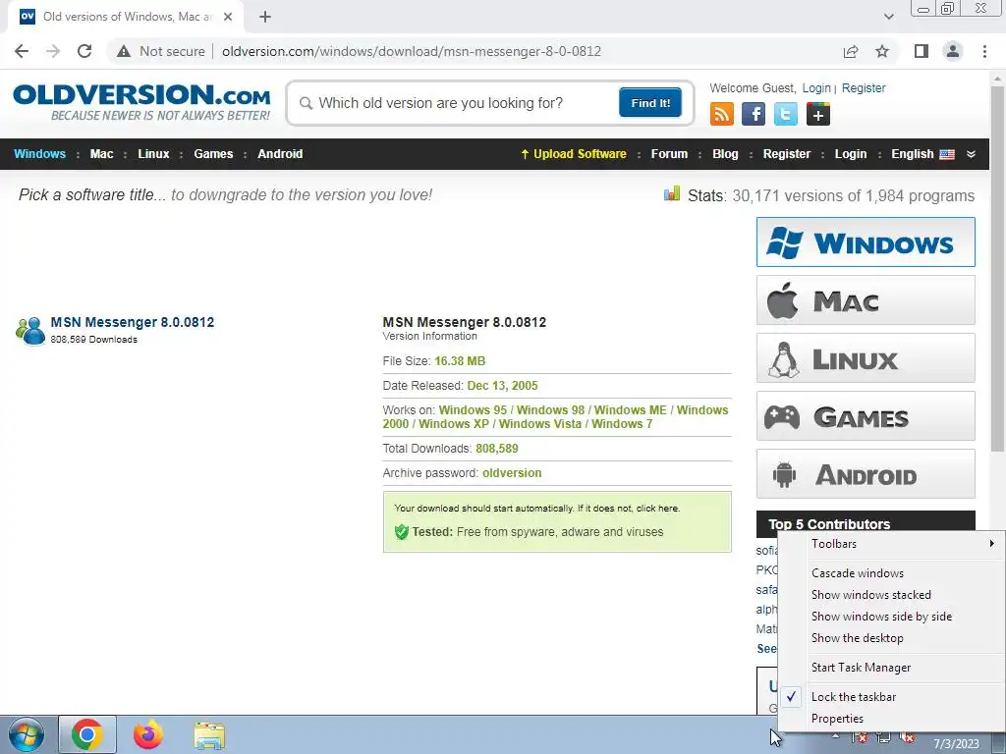This screenshot has height=754, width=1006.
Task: Select Android in the nav bar
Action: pos(280,154)
